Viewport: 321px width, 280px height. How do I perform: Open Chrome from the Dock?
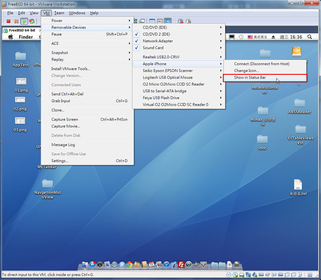pos(129,264)
